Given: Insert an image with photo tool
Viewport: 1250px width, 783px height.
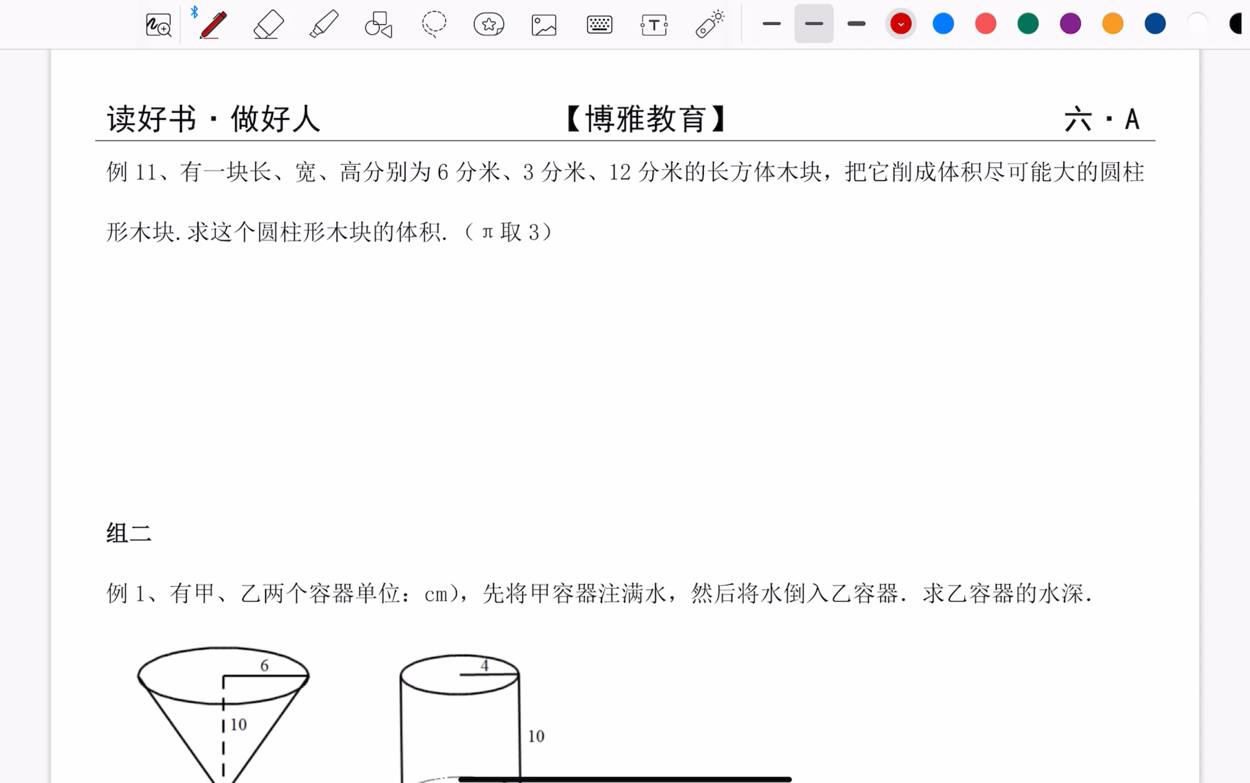Looking at the screenshot, I should click(x=544, y=25).
